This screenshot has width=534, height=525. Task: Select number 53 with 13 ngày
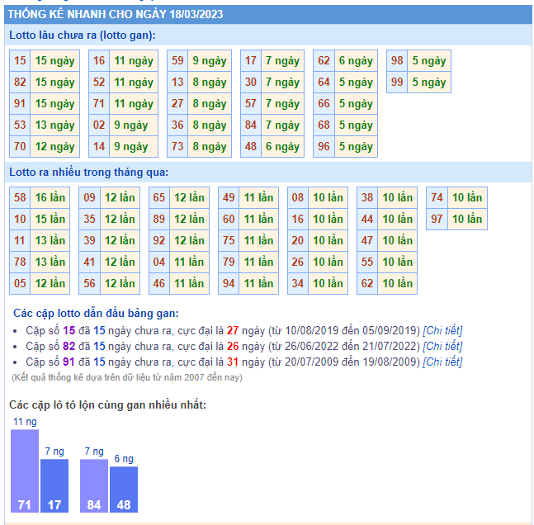20,125
